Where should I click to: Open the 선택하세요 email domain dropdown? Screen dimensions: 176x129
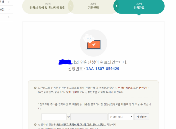point(121,117)
